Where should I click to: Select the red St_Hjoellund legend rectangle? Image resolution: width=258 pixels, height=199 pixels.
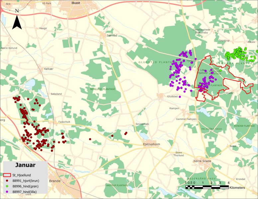7,175
